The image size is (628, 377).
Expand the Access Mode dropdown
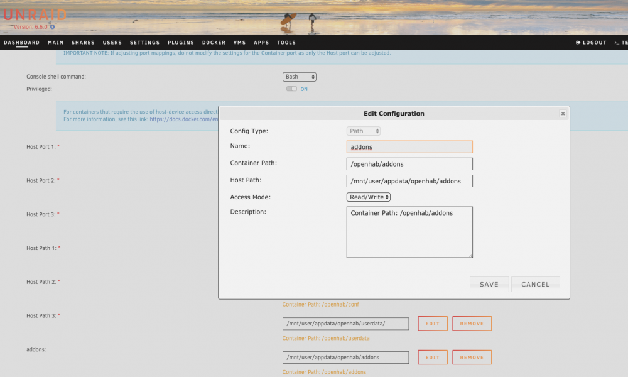369,197
